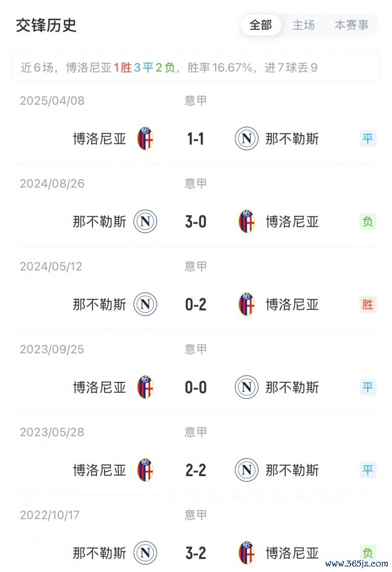Viewport: 392px width, 572px height.
Task: Click Bologna crest in 2024/08/26 match
Action: (247, 222)
